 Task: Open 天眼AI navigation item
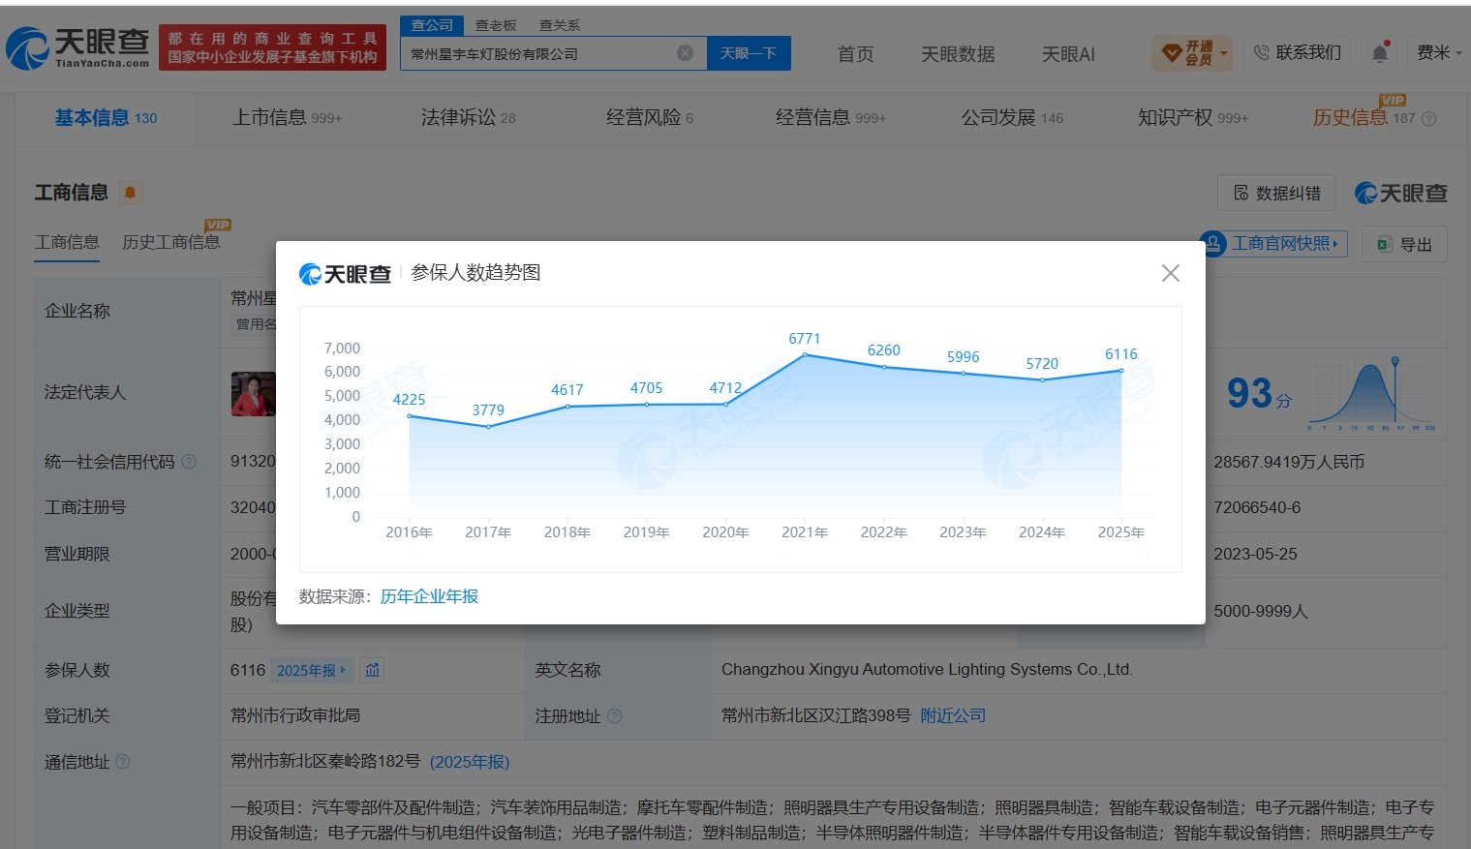click(x=1068, y=54)
